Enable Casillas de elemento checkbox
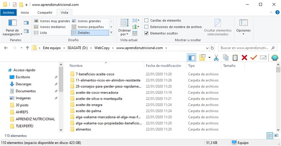The height and width of the screenshot is (146, 281). 146,20
